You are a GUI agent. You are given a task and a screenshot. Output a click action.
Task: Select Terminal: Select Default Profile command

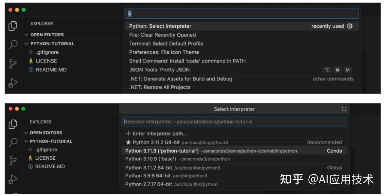(166, 43)
